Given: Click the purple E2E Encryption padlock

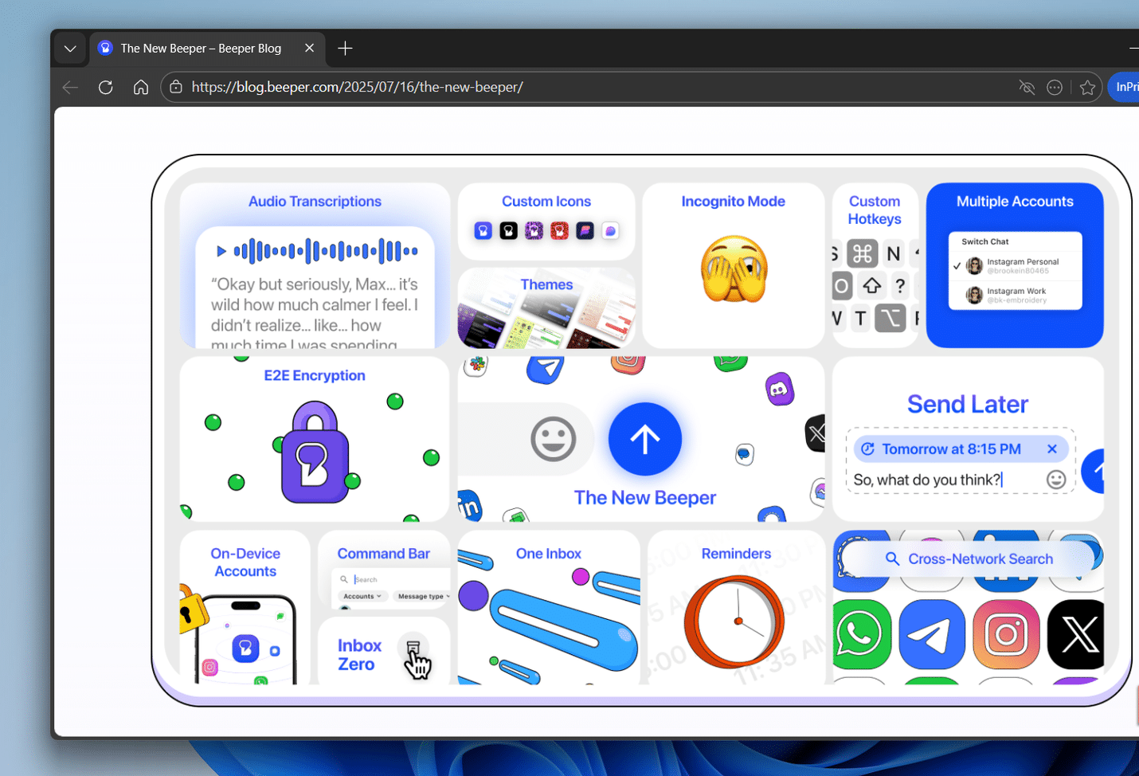Looking at the screenshot, I should click(315, 452).
